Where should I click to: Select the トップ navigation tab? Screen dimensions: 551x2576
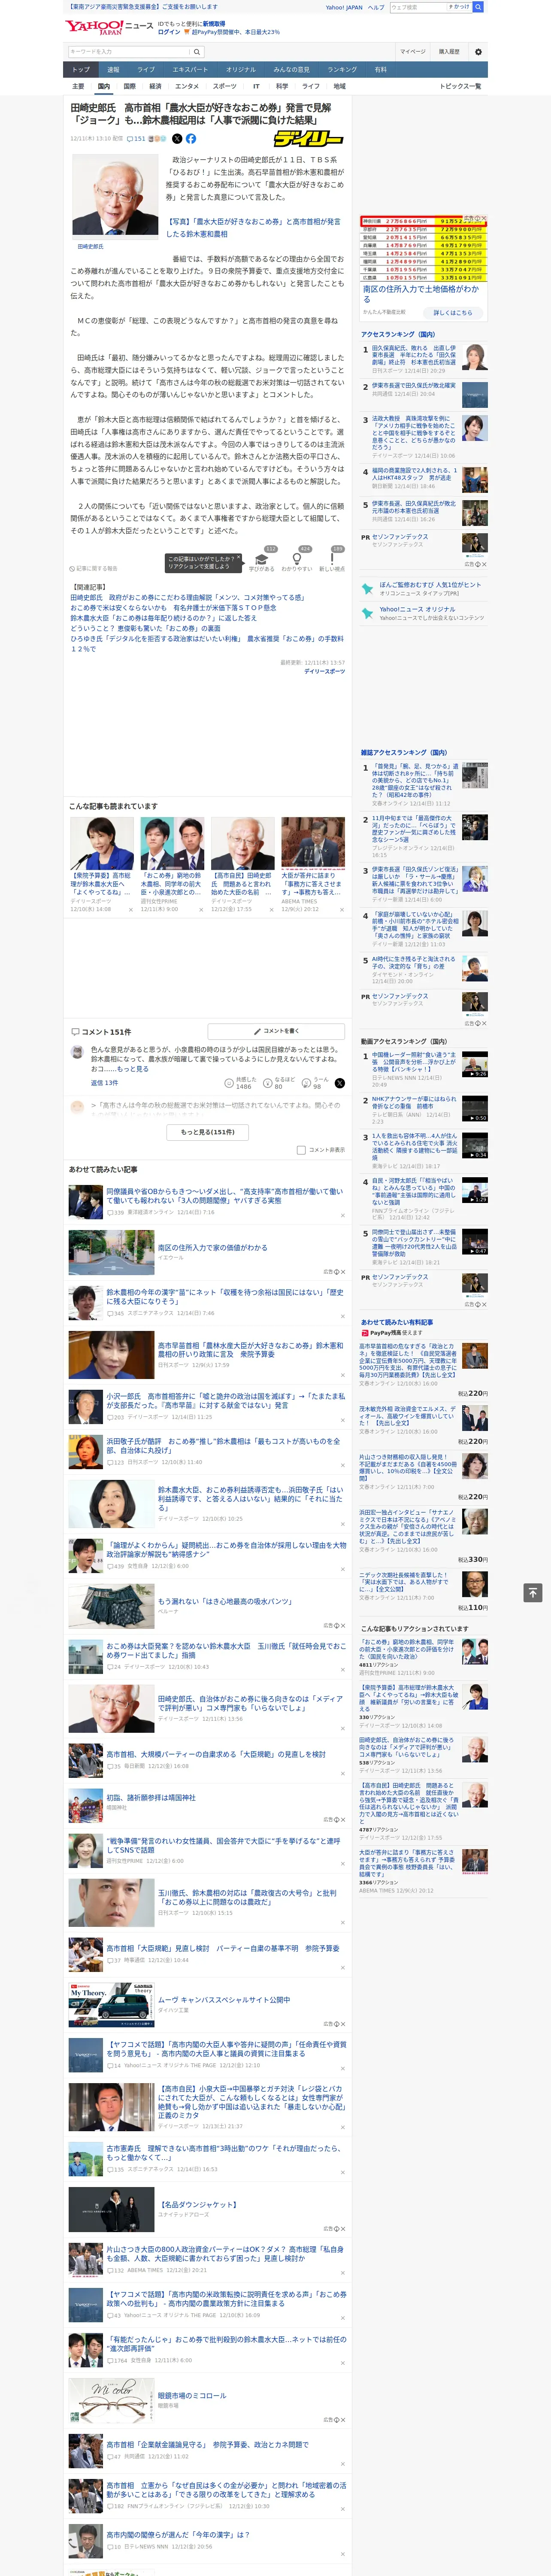pos(81,70)
